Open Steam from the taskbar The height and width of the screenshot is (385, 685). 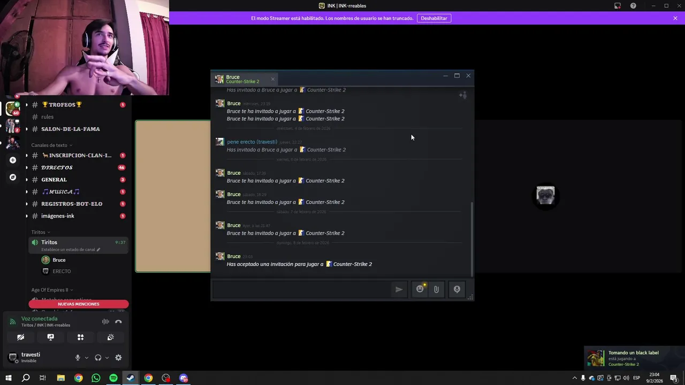[131, 378]
